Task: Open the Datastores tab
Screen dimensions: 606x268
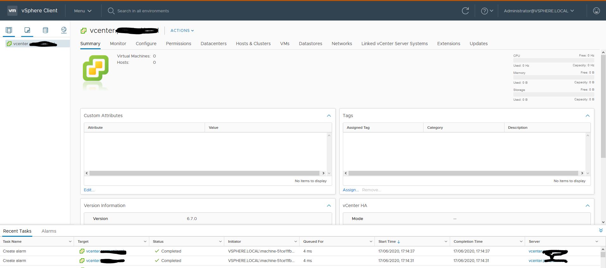Action: [x=311, y=44]
